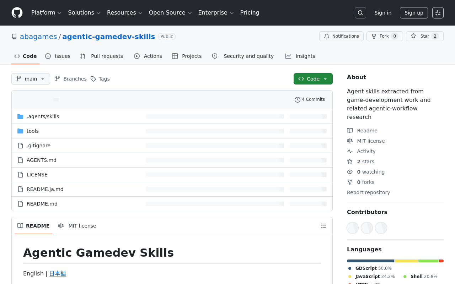Viewport: 455px width, 284px height.
Task: Click the Report repository link
Action: (368, 192)
